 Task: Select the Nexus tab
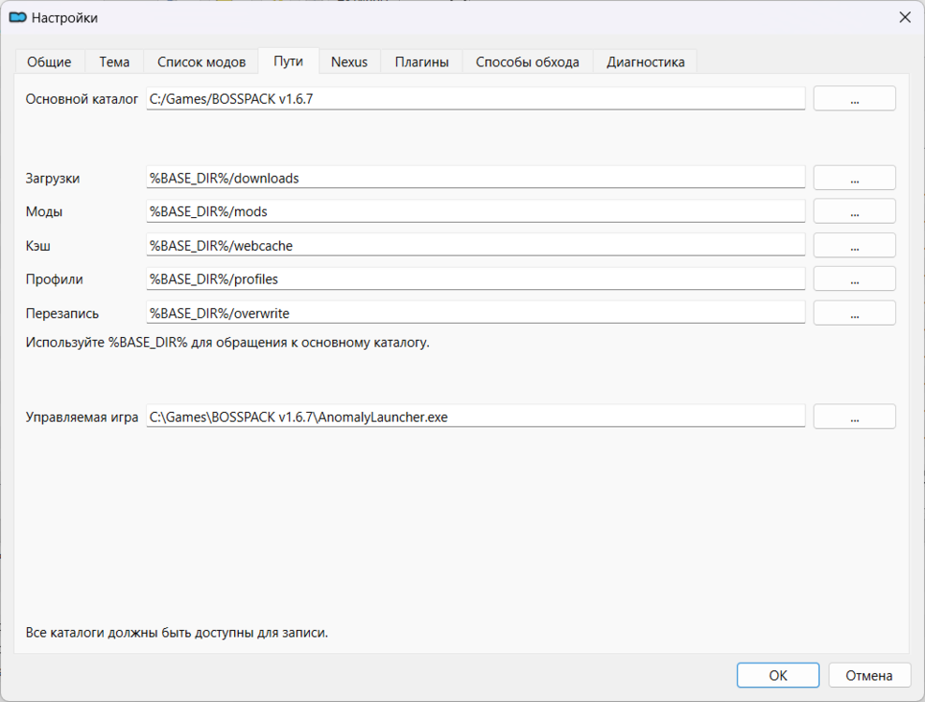(349, 62)
